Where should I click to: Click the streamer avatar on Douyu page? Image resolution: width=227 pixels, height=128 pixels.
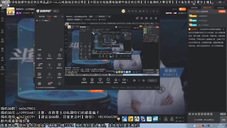[10, 11]
